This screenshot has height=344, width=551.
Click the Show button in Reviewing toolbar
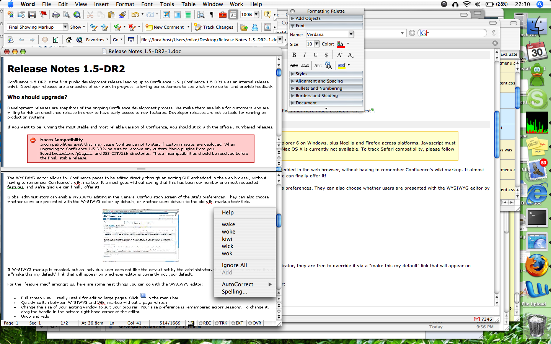tap(77, 27)
